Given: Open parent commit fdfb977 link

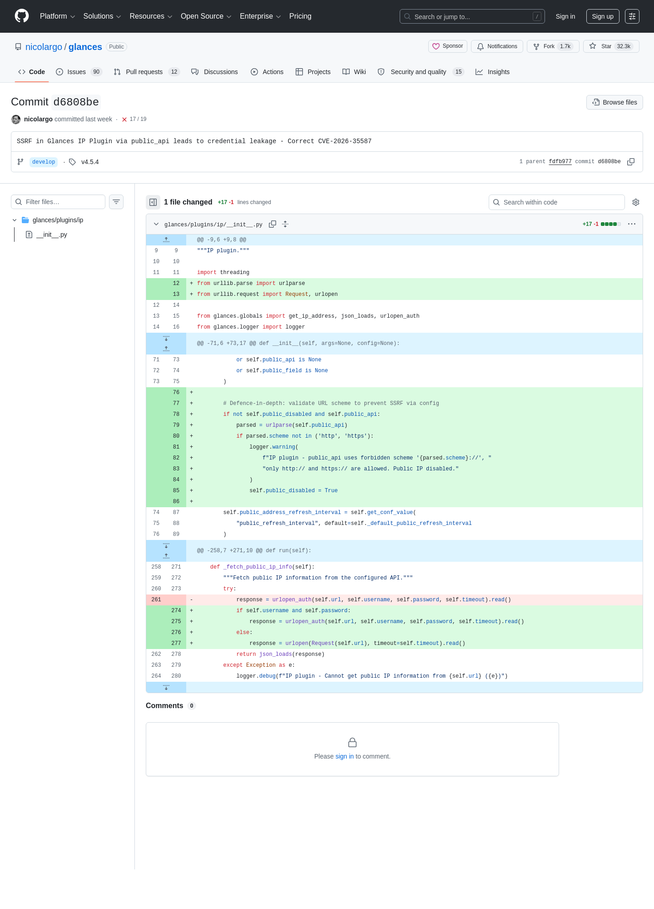Looking at the screenshot, I should (560, 162).
